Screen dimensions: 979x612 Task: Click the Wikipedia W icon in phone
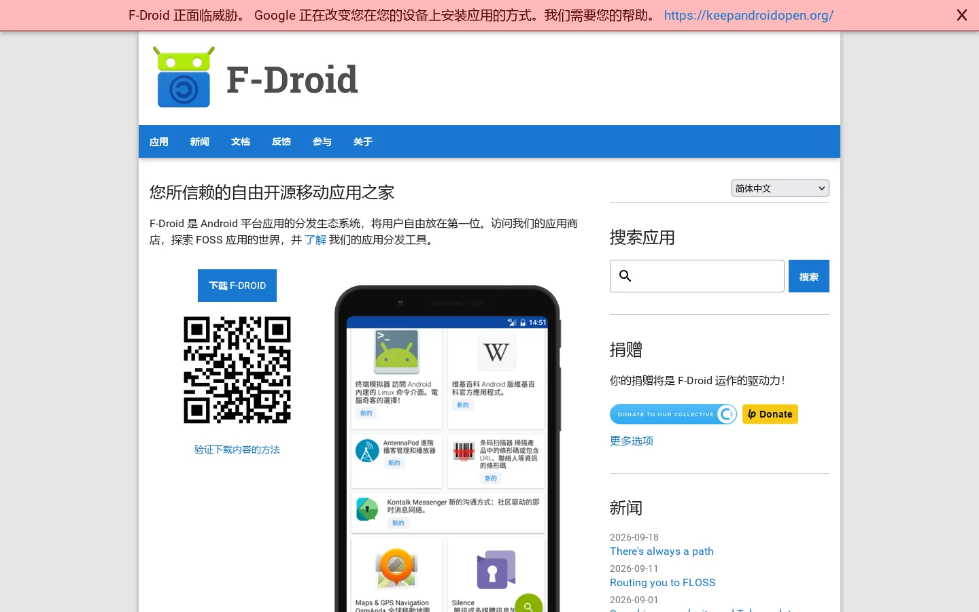[496, 352]
